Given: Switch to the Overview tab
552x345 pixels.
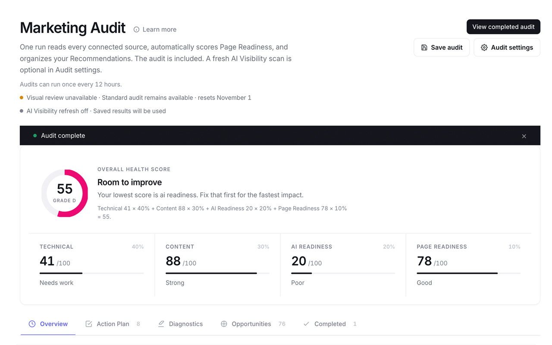Looking at the screenshot, I should (x=48, y=324).
